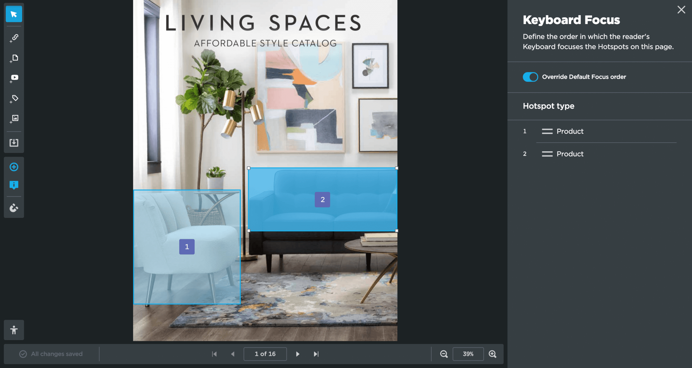Viewport: 692px width, 368px height.
Task: Click the 39% zoom level field
Action: 468,354
